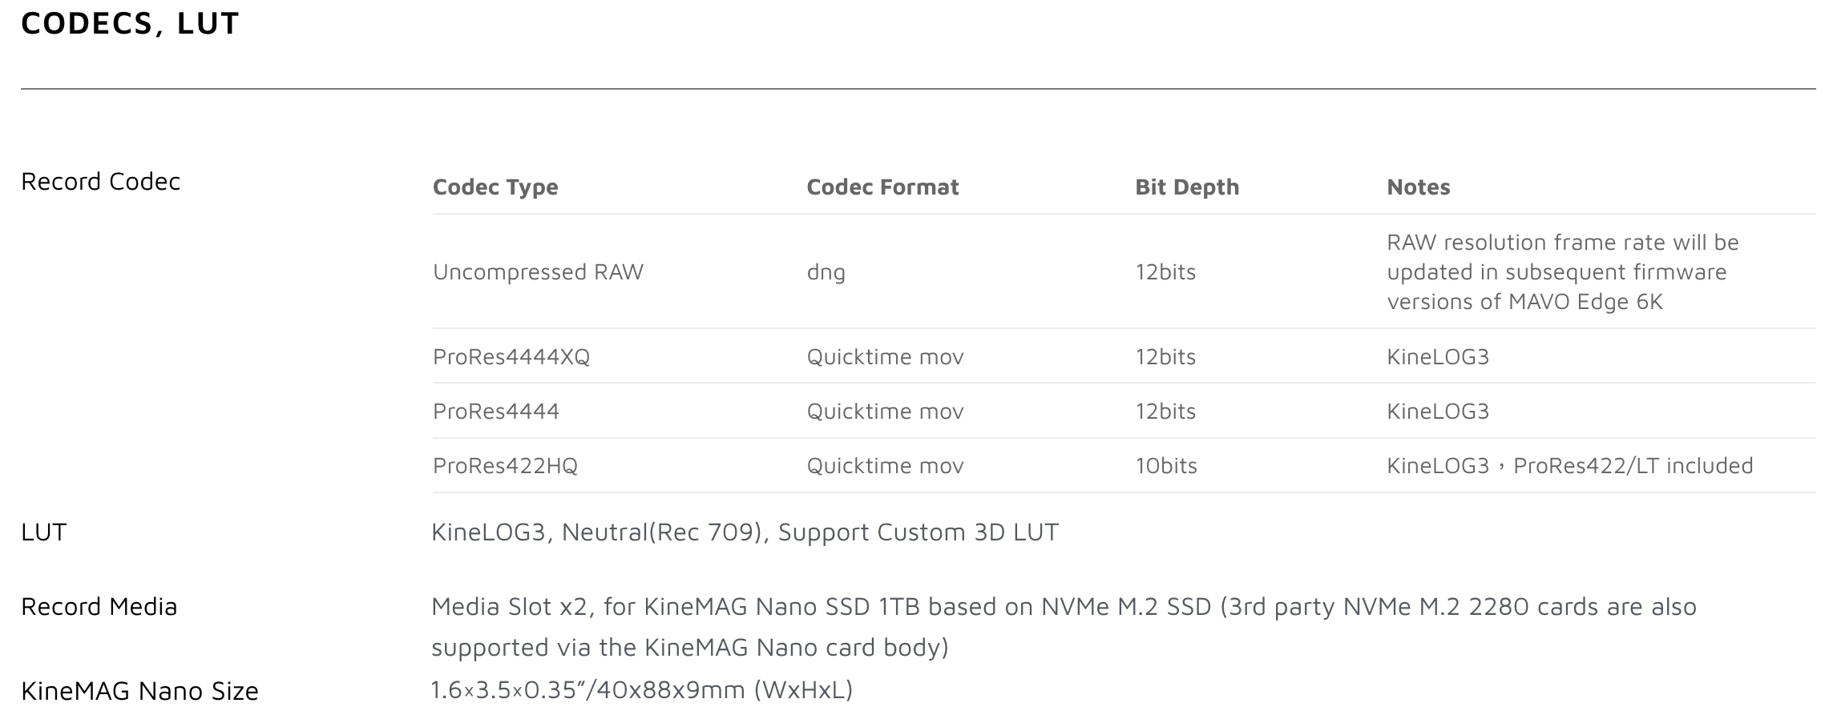Click the Record Media label
Viewport: 1829px width, 719px height.
99,607
